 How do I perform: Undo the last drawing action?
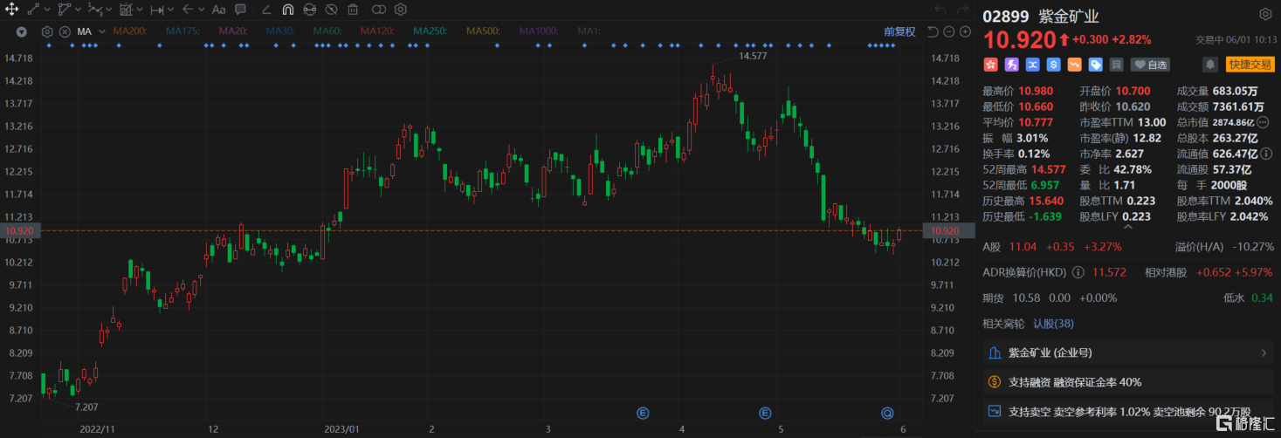(940, 10)
